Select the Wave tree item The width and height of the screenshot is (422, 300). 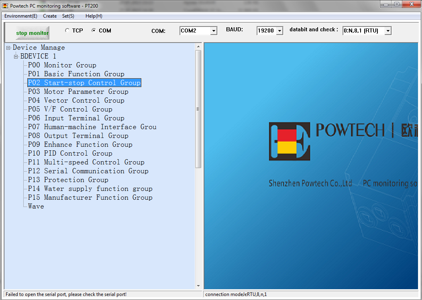[x=36, y=206]
